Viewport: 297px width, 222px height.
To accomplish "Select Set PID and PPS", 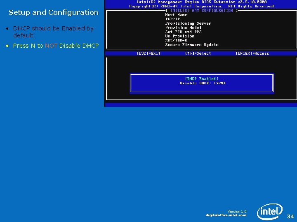I will click(183, 32).
